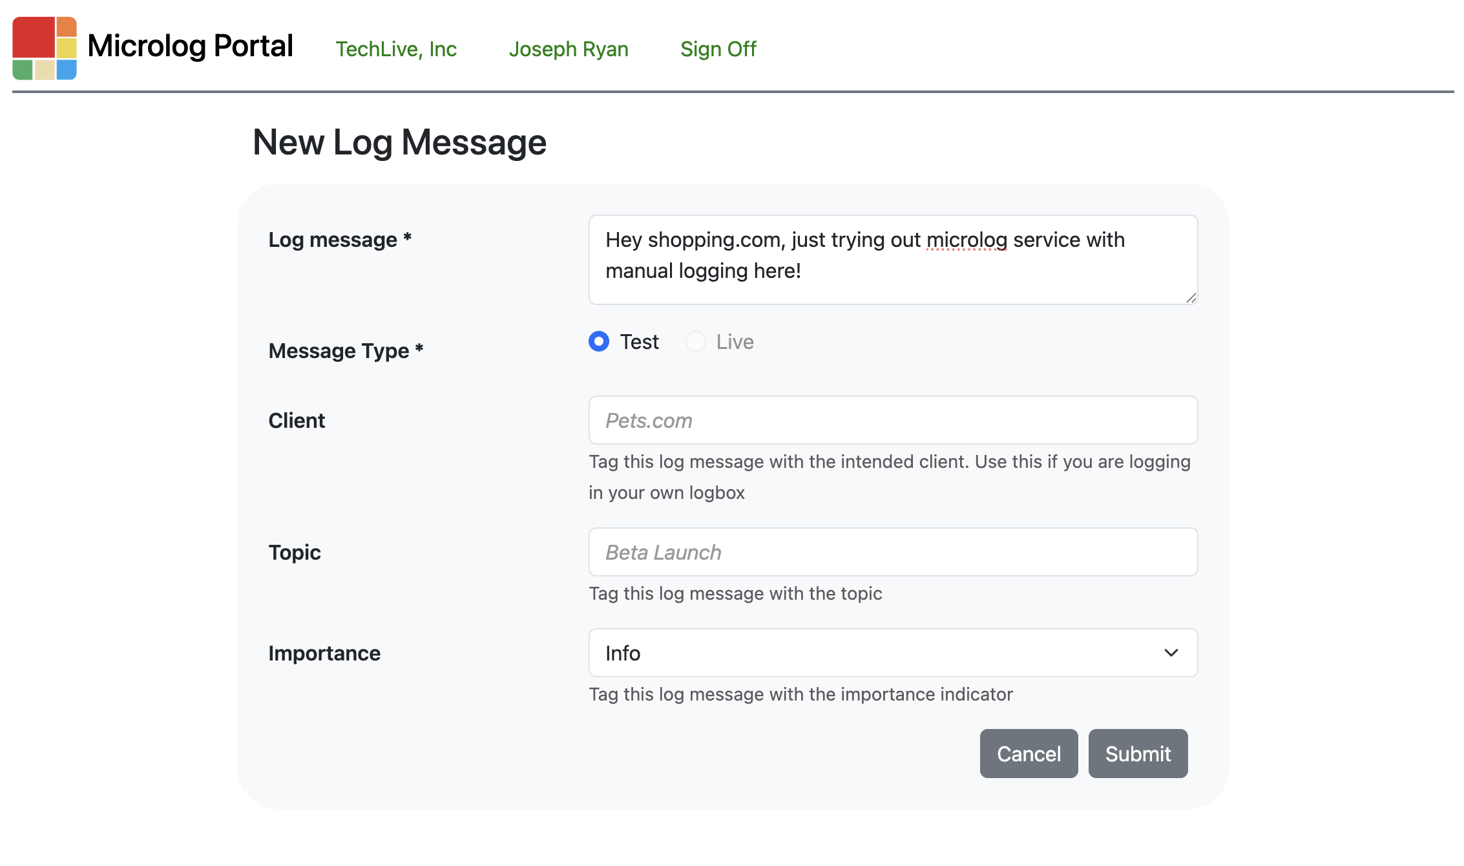Open the Joseph Ryan profile link

click(569, 49)
